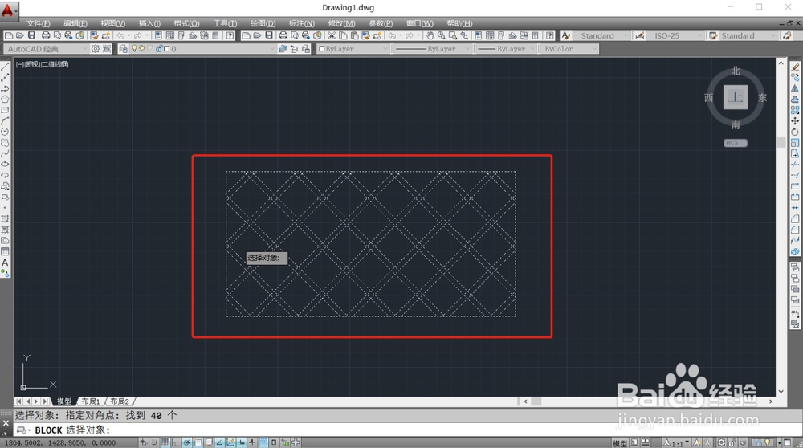
Task: Select the Arc draw tool
Action: (5, 121)
